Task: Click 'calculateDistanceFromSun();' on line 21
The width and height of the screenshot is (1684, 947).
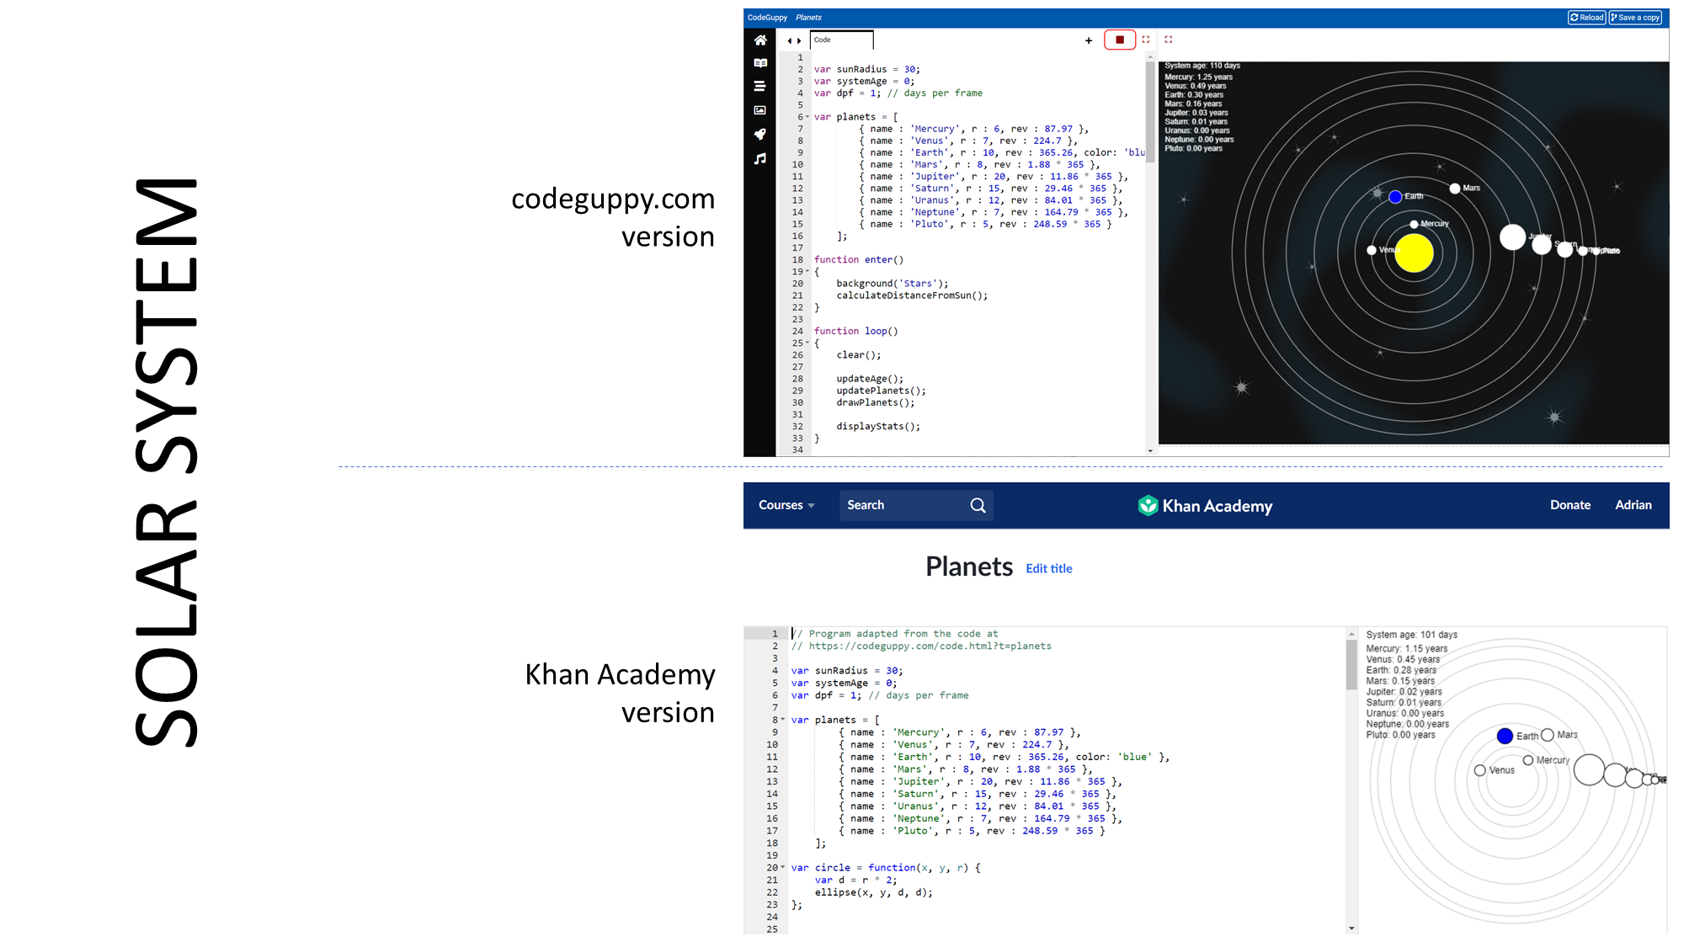Action: point(912,295)
